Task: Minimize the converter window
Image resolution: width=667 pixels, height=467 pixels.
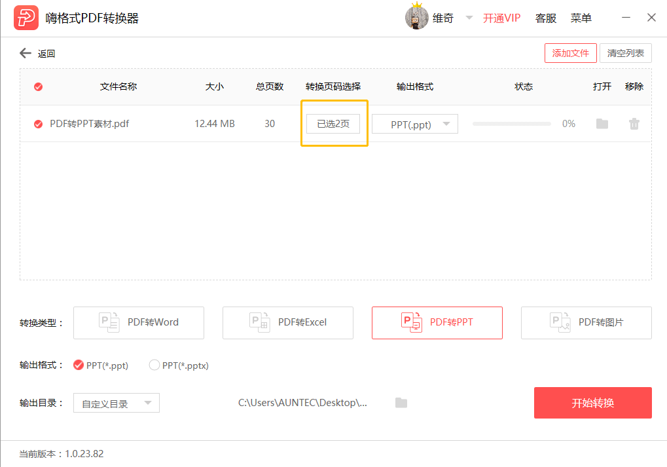Action: (626, 18)
